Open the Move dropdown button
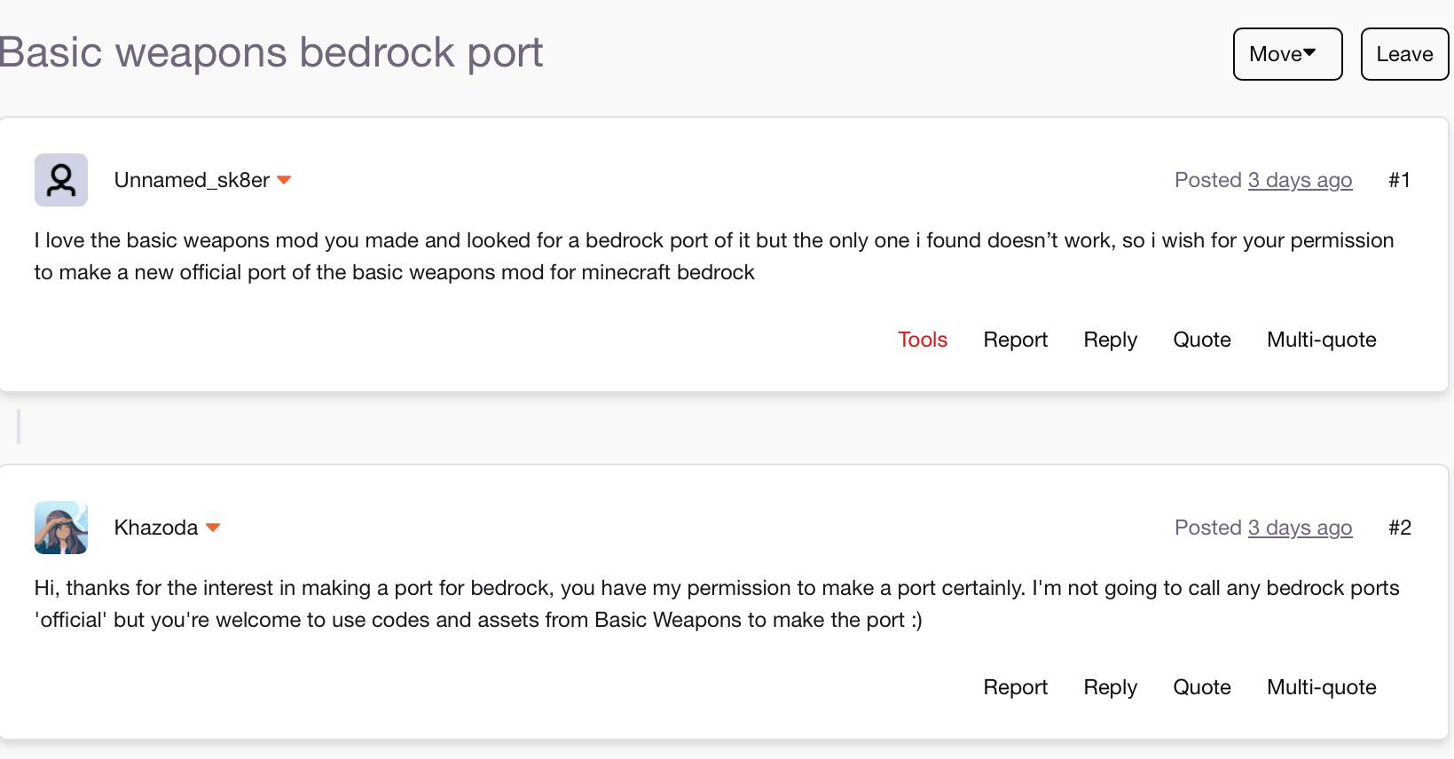This screenshot has height=759, width=1454. [1286, 54]
